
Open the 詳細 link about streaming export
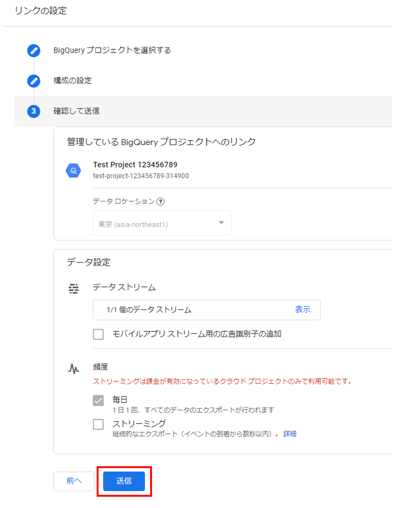[x=289, y=433]
